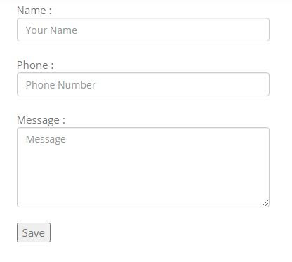Grab the diagonal resize handle of Message
The image size is (292, 262).
tap(265, 203)
